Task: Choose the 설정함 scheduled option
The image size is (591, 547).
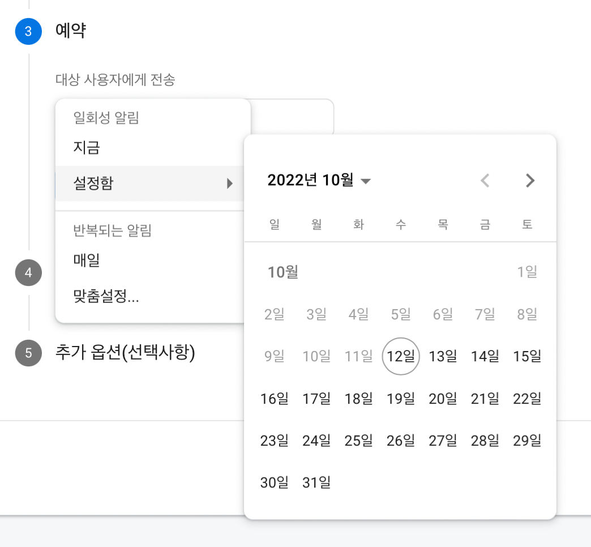Action: pos(149,183)
